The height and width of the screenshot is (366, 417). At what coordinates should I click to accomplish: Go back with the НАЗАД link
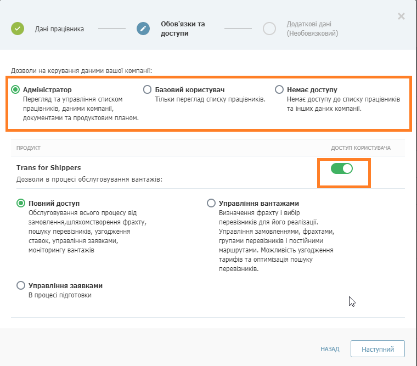tap(330, 349)
